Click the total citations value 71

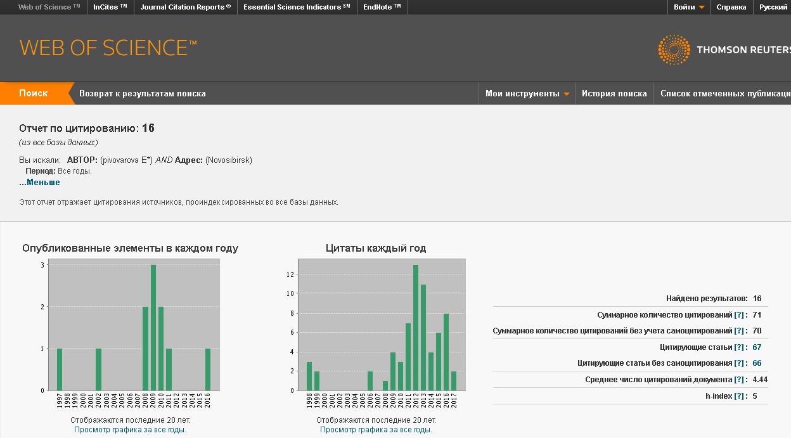click(x=757, y=315)
